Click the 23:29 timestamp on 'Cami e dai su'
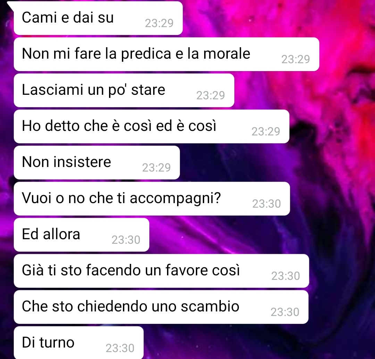The width and height of the screenshot is (375, 359). point(159,23)
